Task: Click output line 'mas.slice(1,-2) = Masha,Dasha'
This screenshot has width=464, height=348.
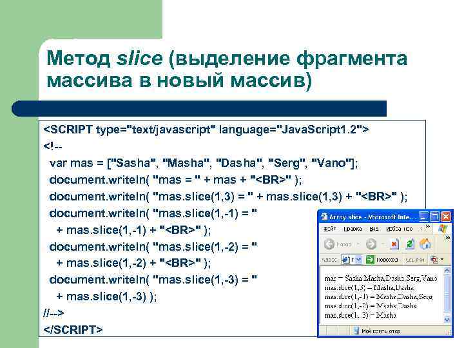Action: [x=371, y=305]
